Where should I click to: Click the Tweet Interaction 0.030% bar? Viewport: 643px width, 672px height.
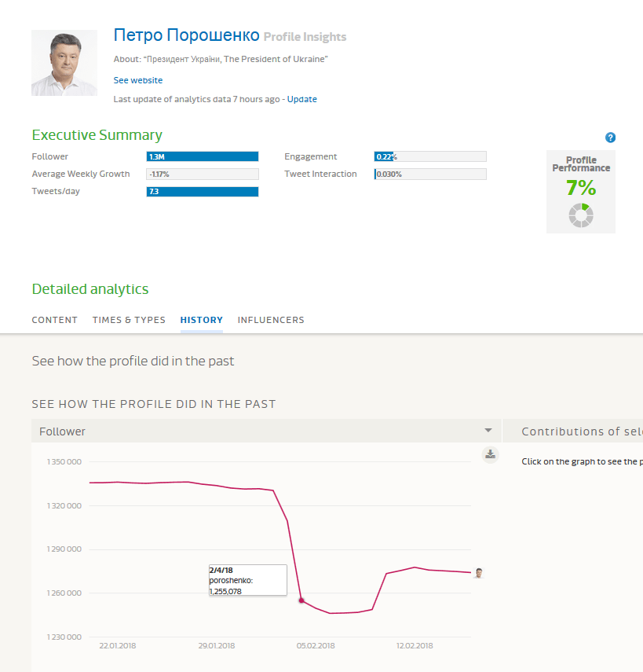coord(430,174)
